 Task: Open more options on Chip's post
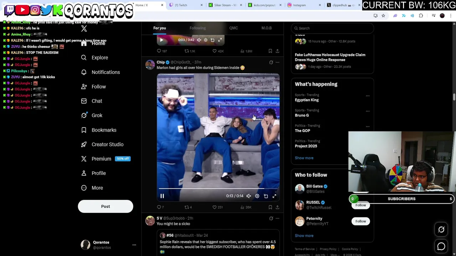click(278, 63)
